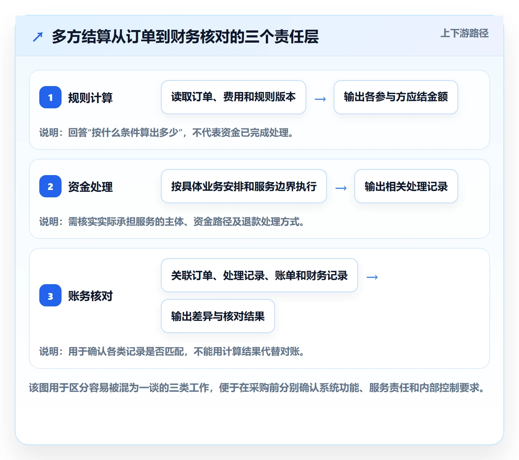This screenshot has width=519, height=460.
Task: Select the 读取订单、费用和规则版本 box
Action: coord(234,97)
